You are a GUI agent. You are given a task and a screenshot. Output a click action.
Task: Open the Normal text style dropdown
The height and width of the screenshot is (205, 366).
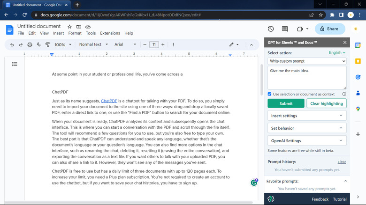pyautogui.click(x=92, y=45)
